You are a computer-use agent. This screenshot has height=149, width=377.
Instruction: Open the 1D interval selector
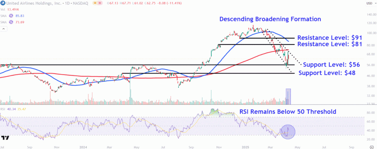(68, 4)
